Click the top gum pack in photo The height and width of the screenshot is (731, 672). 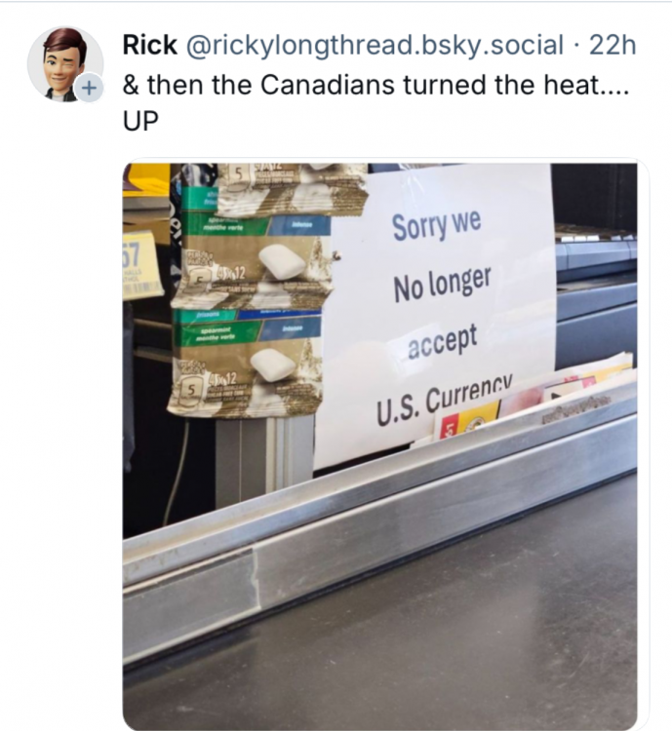pyautogui.click(x=293, y=188)
